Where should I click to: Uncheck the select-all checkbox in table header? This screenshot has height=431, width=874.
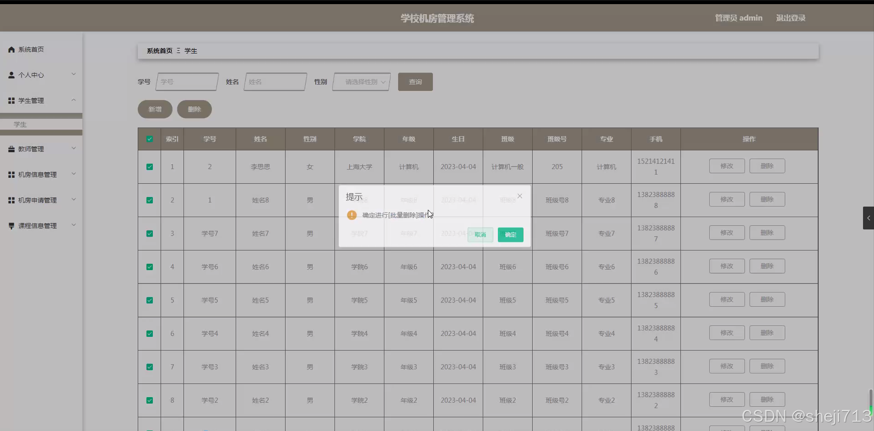pyautogui.click(x=149, y=138)
